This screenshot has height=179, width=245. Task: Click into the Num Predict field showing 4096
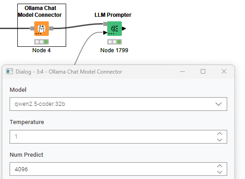113,169
